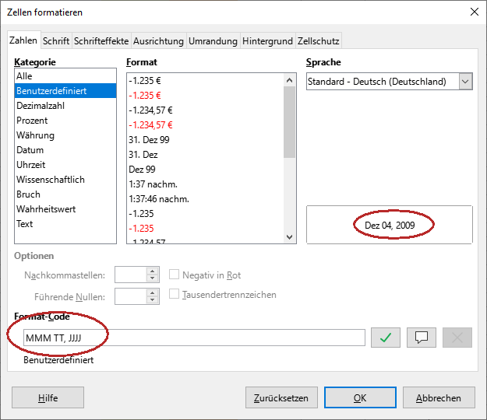The width and height of the screenshot is (487, 420).
Task: Open the Ausrichtung tab
Action: coord(158,41)
